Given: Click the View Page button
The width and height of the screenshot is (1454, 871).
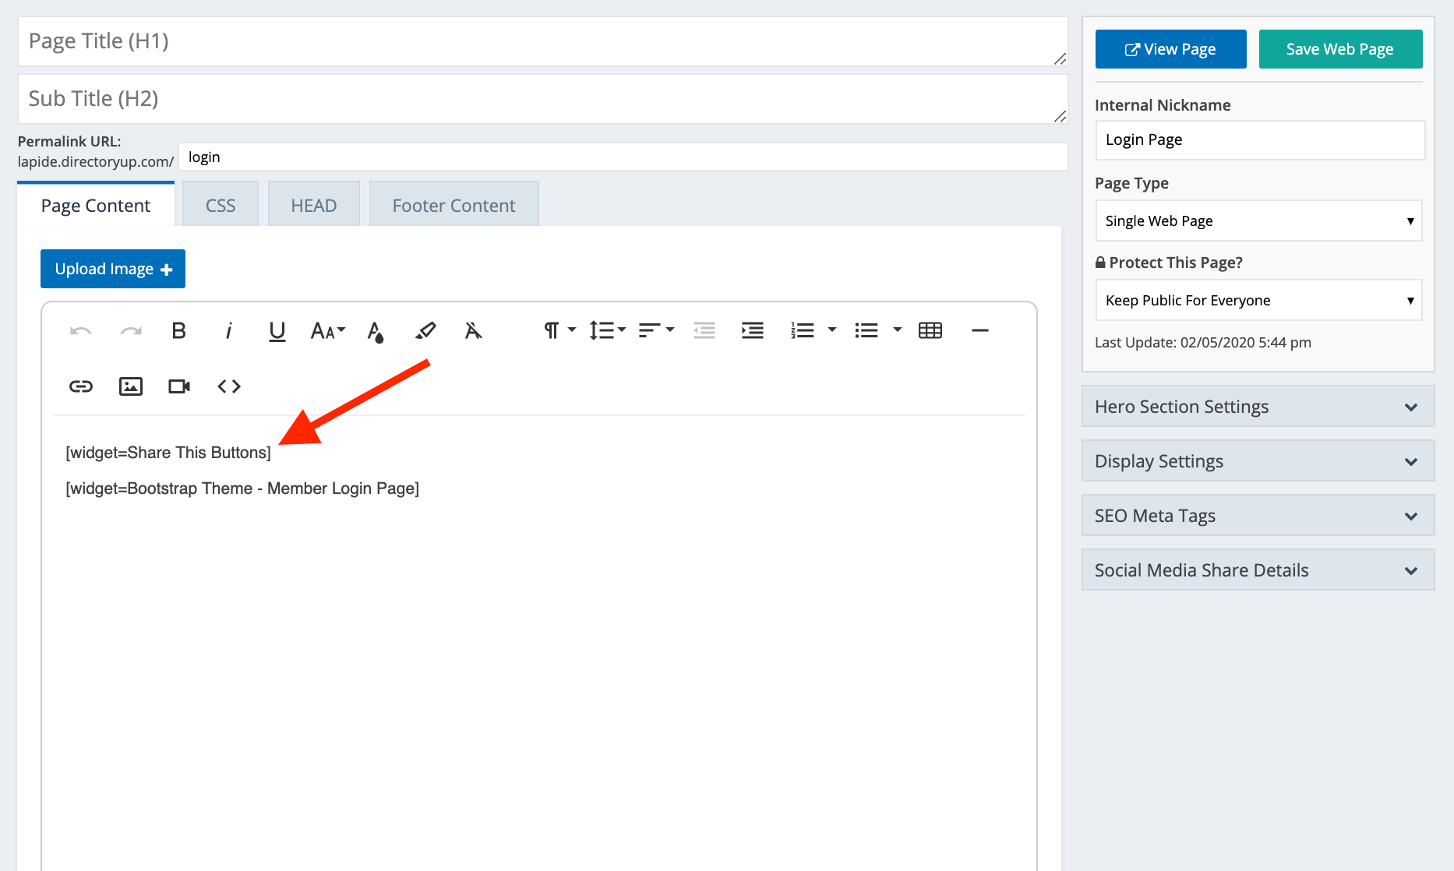Looking at the screenshot, I should pos(1170,48).
